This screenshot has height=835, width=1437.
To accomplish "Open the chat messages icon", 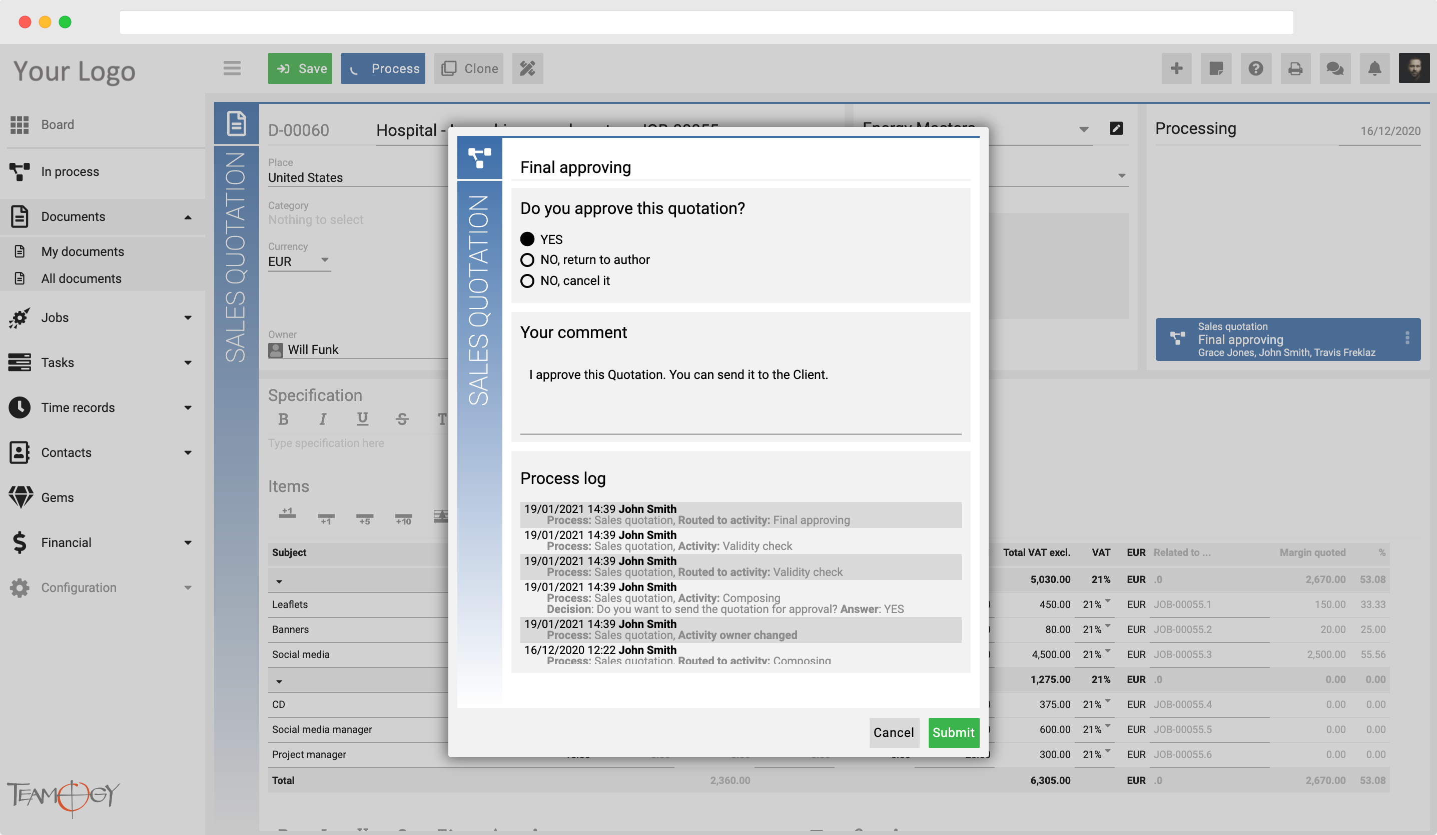I will (1335, 68).
